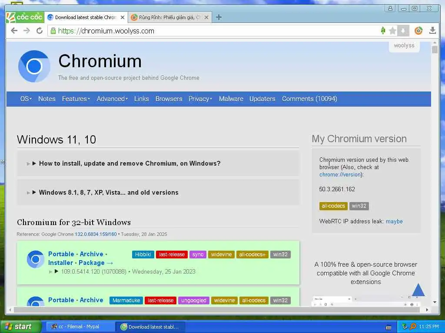Image resolution: width=445 pixels, height=333 pixels.
Task: Switch to the Download latest stable Chromium tab
Action: coord(86,17)
